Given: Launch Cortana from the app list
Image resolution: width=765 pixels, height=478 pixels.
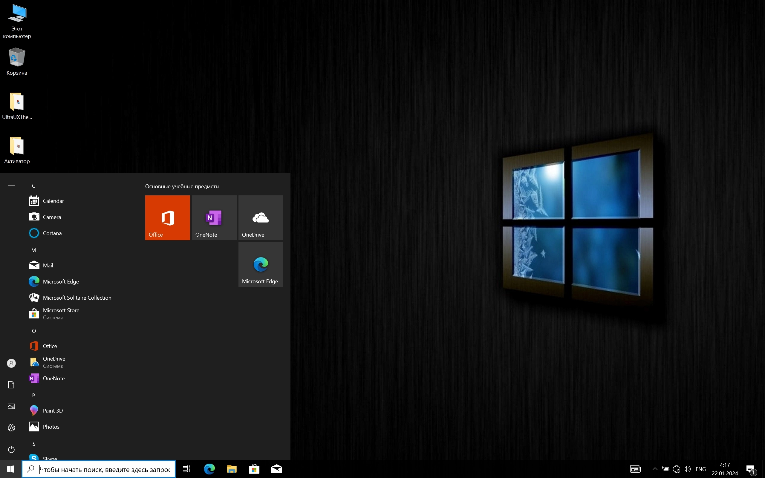Looking at the screenshot, I should [52, 233].
